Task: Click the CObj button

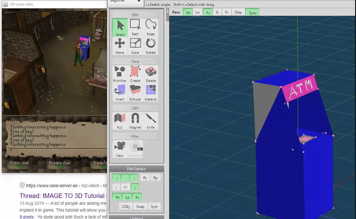Action: tap(126, 206)
